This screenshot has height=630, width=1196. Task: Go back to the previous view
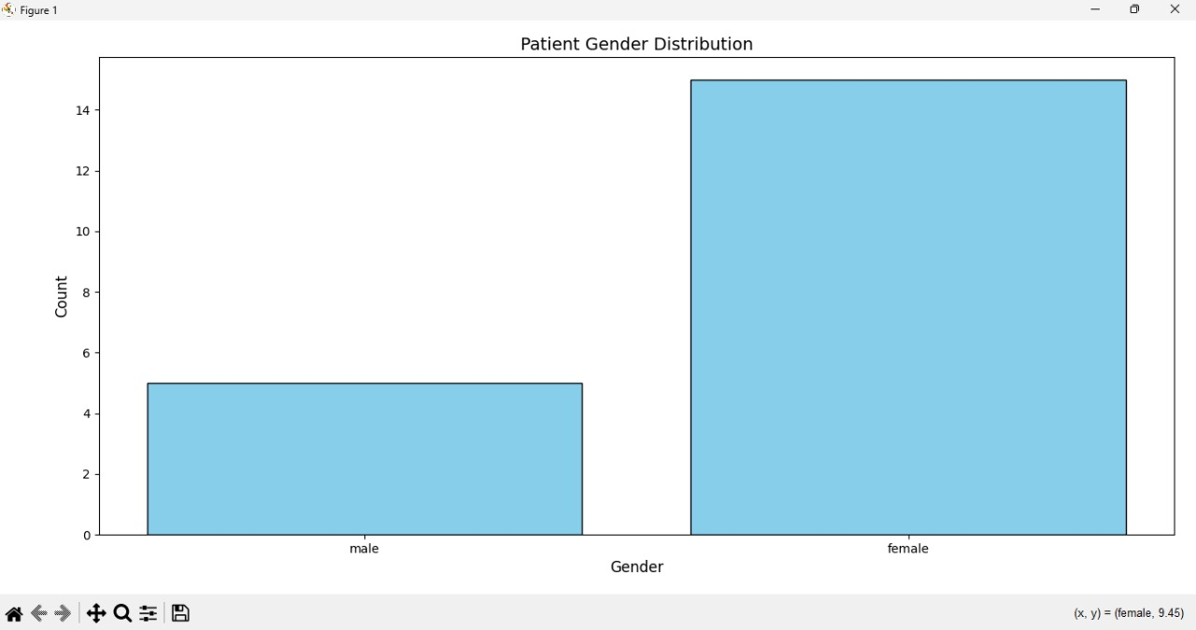pyautogui.click(x=39, y=613)
